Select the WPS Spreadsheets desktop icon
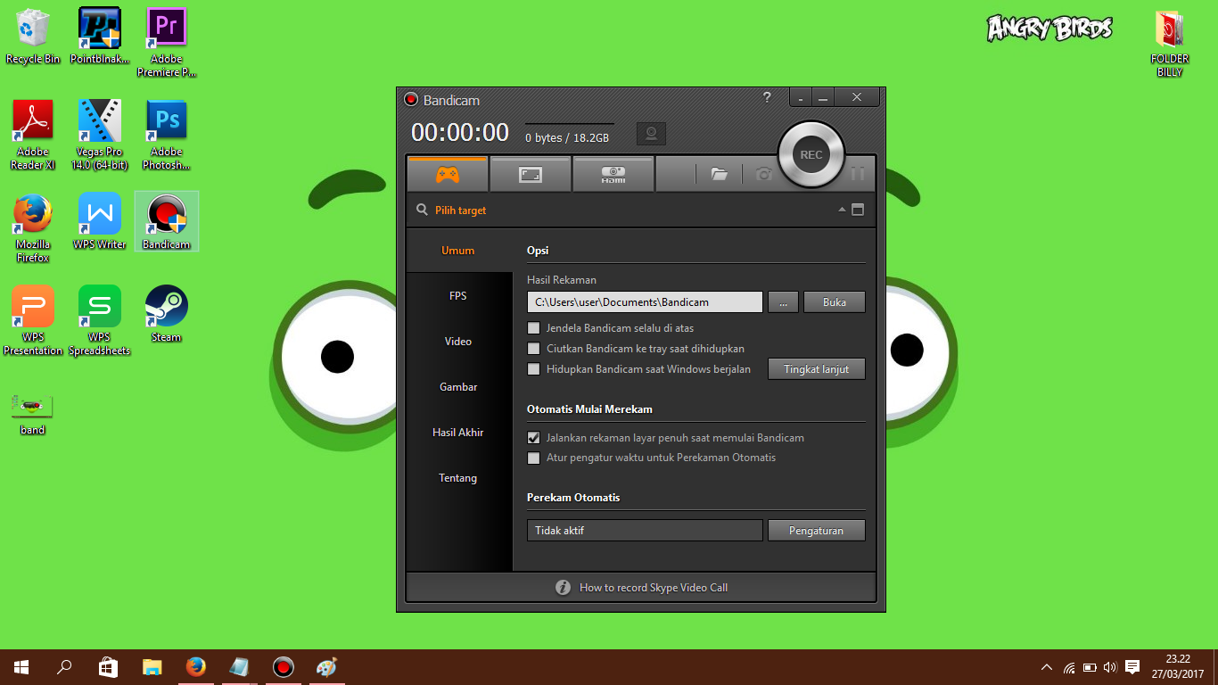The image size is (1218, 685). tap(99, 321)
